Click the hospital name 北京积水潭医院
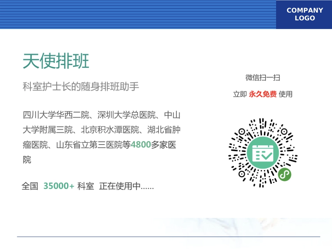This screenshot has width=332, height=249. (110, 130)
